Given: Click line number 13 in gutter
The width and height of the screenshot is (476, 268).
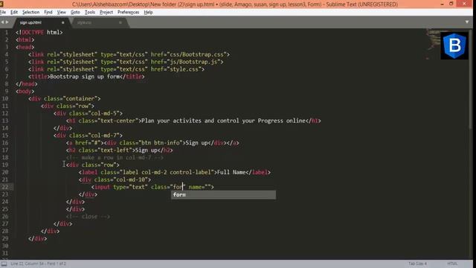Looking at the screenshot, I should point(5,121).
